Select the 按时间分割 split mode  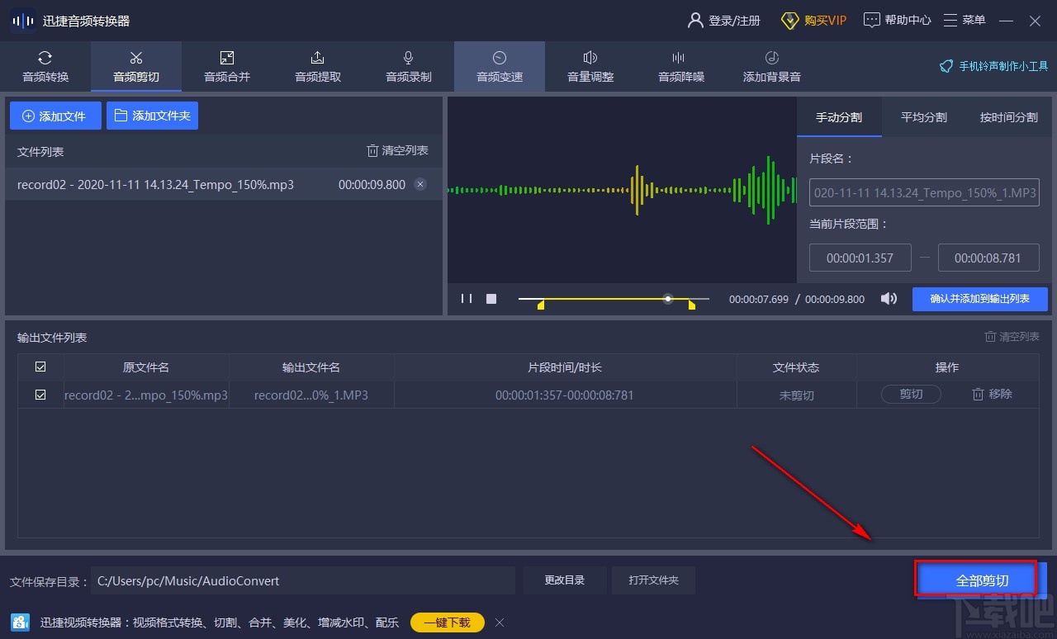(1008, 117)
